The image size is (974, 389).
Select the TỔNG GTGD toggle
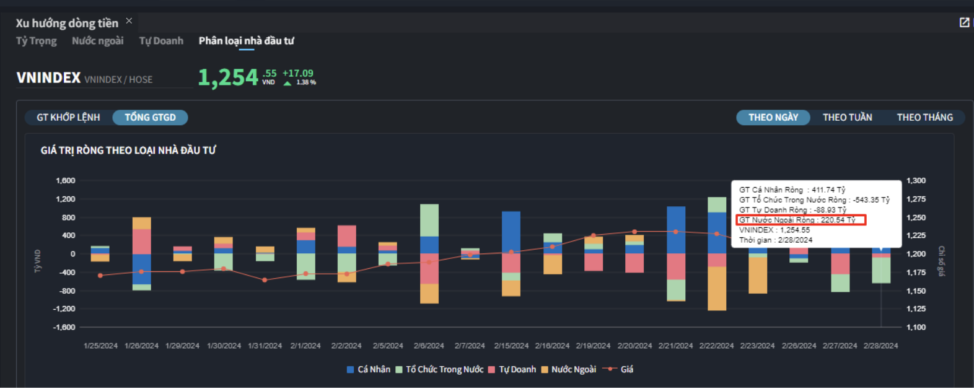(x=150, y=117)
